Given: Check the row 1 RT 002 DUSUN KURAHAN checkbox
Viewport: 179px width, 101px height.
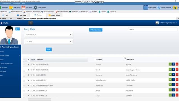Looking at the screenshot, I should click(x=24, y=65).
